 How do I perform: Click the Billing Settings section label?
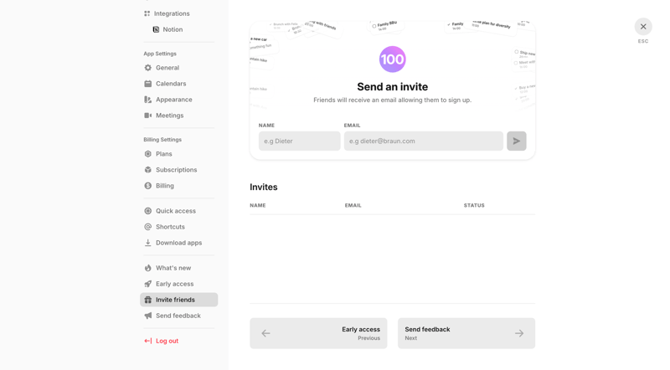162,140
